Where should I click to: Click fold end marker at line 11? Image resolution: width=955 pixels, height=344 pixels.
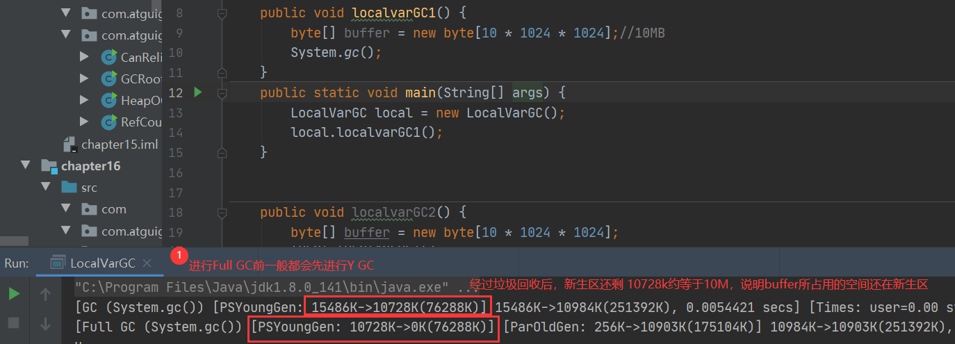tap(222, 72)
